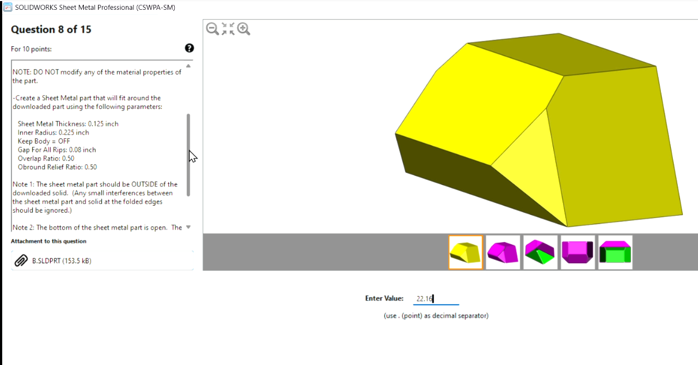Click the 'Gap For All Rips: 0.08 inch' text
This screenshot has width=698, height=365.
[x=57, y=150]
